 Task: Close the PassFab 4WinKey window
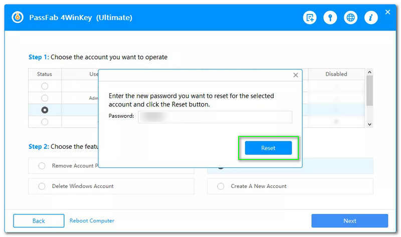387,12
